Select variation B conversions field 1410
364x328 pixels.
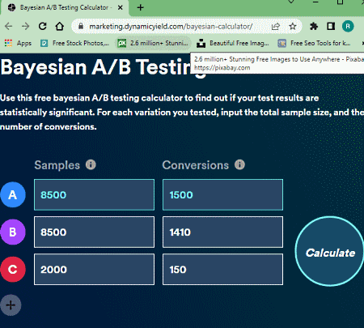[222, 232]
